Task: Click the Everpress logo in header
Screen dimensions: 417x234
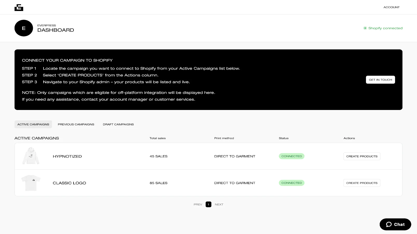Action: (x=19, y=8)
